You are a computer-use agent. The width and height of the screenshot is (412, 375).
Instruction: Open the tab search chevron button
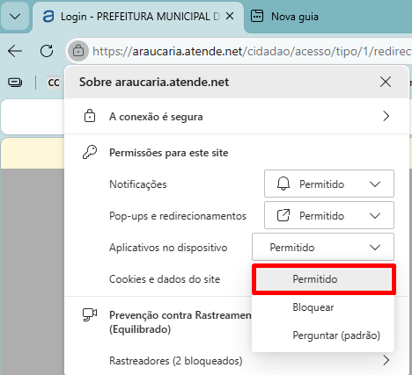point(15,17)
